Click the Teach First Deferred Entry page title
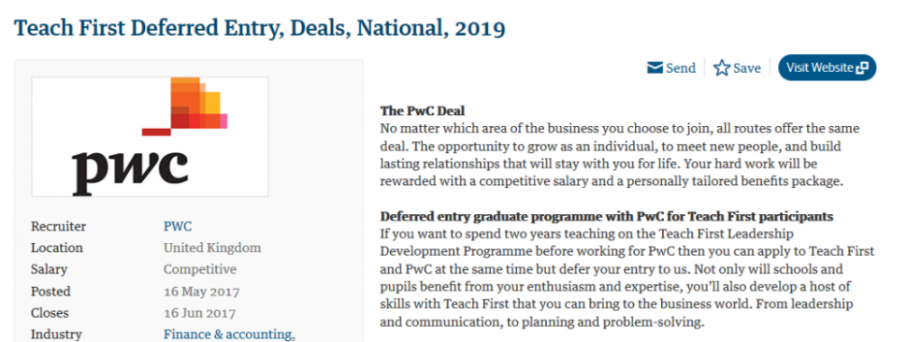 (260, 28)
